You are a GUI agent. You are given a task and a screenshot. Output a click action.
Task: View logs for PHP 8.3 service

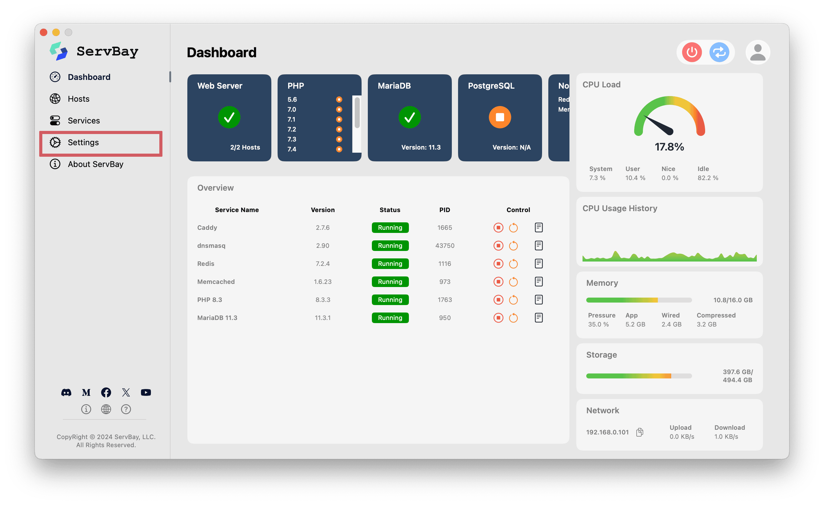click(539, 300)
